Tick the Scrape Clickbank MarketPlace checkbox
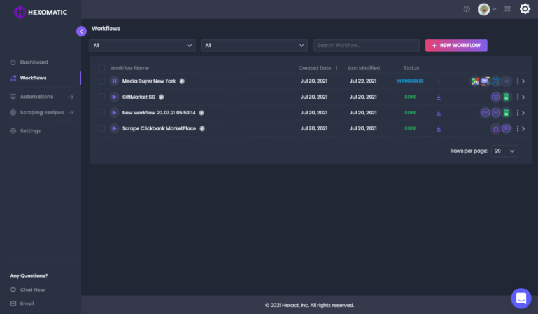Screen dimensions: 538x314 tap(102, 128)
